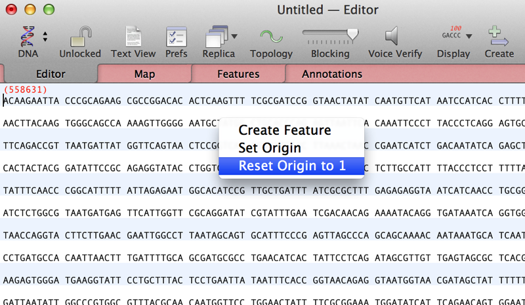Switch to the Map tab
The height and width of the screenshot is (305, 525).
click(144, 74)
